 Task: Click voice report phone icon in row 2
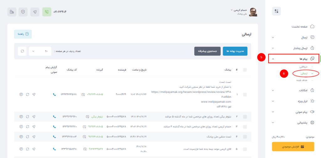point(54,117)
